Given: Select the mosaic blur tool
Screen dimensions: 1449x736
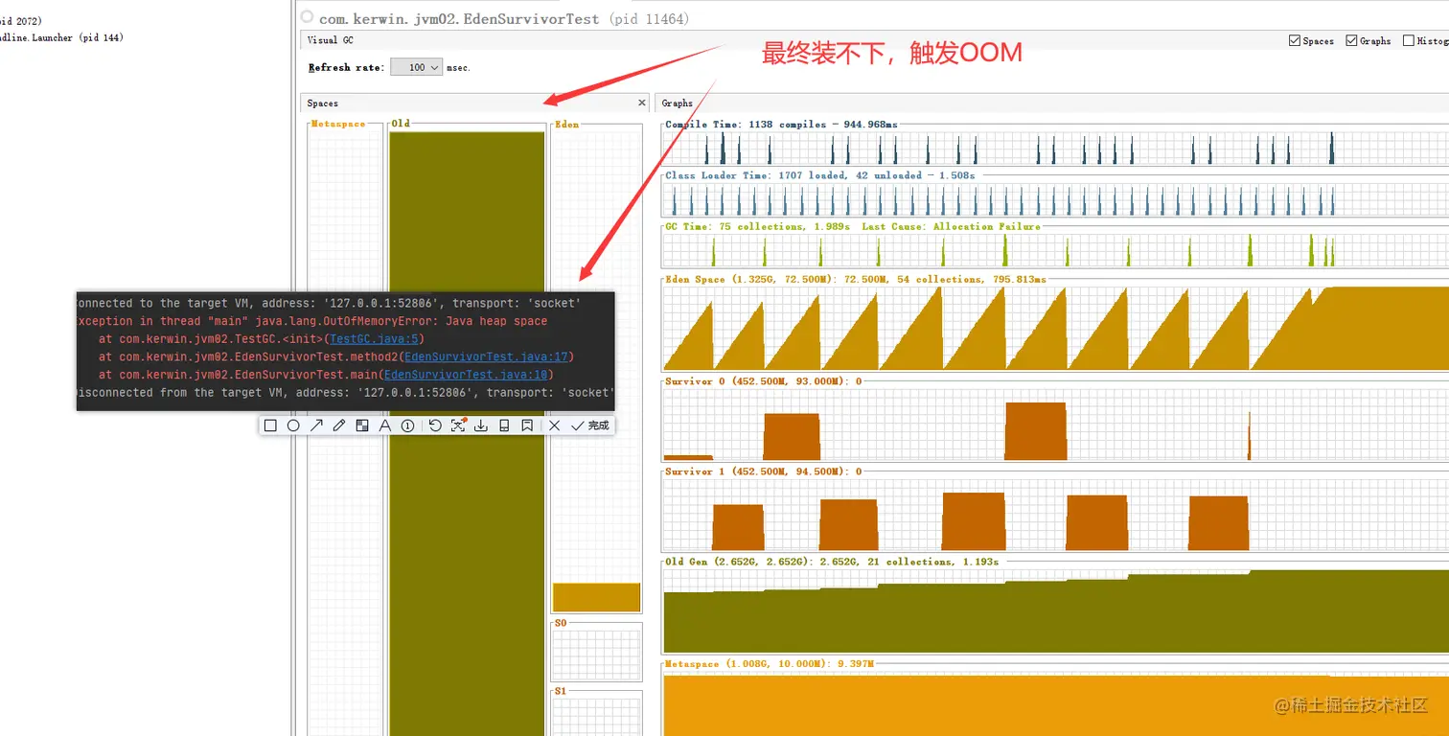Looking at the screenshot, I should click(362, 425).
